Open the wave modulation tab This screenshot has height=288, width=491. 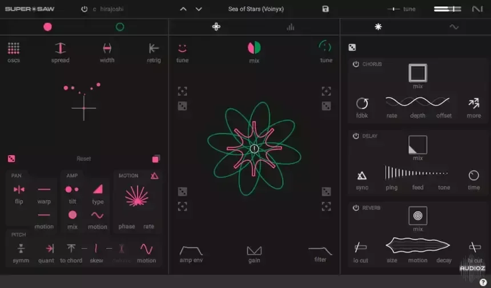pyautogui.click(x=454, y=27)
